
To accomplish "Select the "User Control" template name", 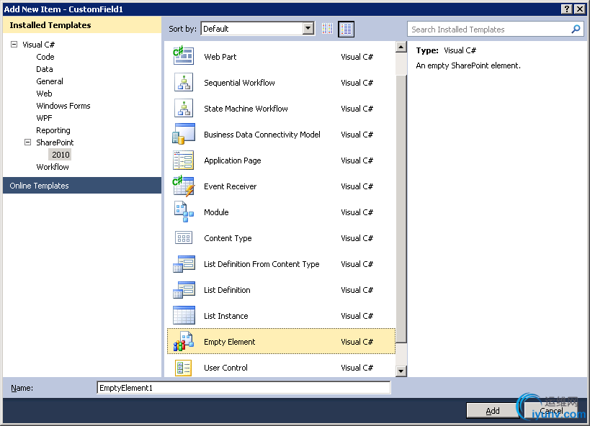I will coord(225,368).
